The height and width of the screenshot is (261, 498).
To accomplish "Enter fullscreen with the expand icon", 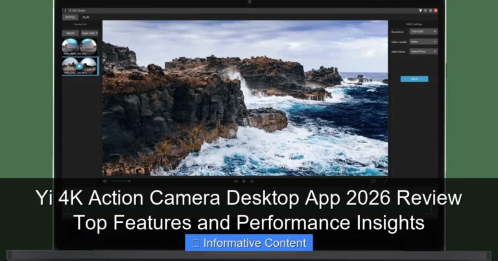I will tap(385, 181).
